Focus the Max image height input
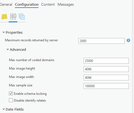The width and height of the screenshot is (134, 113). tap(106, 69)
